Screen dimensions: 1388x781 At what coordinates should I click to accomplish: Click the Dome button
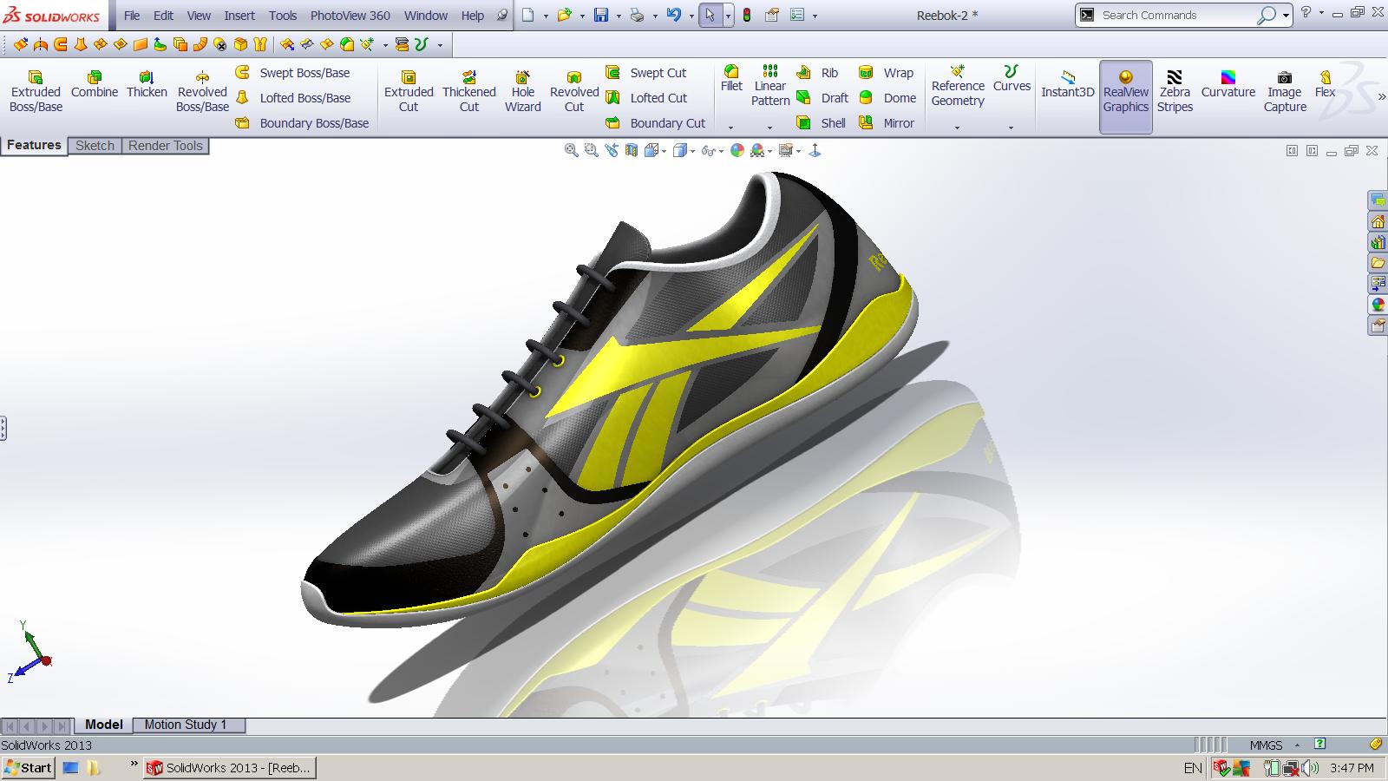point(887,98)
